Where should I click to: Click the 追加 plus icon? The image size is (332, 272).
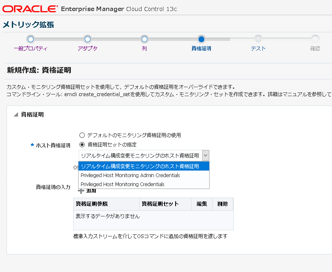(81, 191)
